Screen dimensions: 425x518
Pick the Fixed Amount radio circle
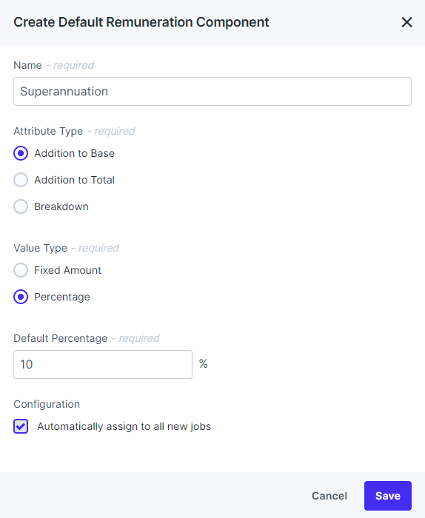(x=21, y=270)
